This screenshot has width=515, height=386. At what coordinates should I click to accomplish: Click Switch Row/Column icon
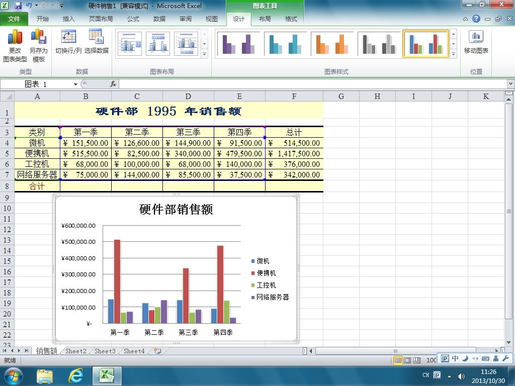point(68,41)
